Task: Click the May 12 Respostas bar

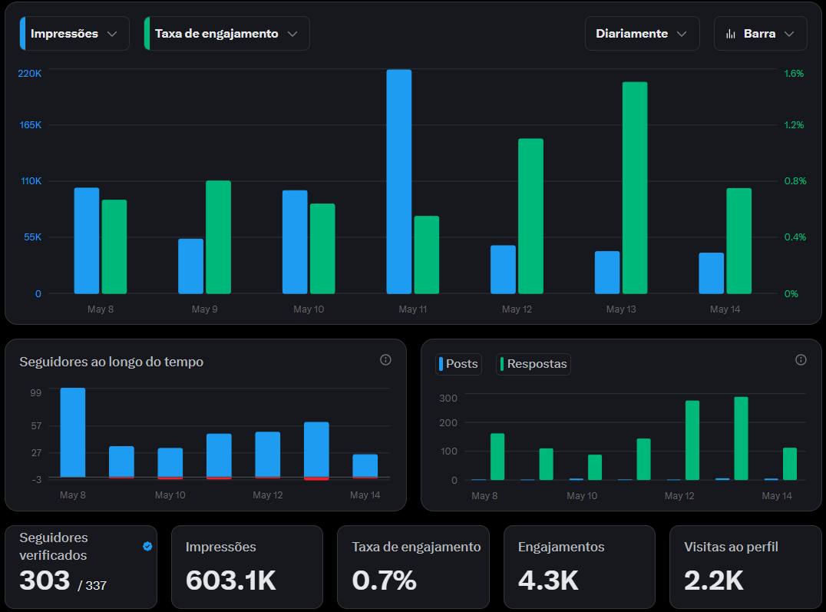Action: (692, 440)
